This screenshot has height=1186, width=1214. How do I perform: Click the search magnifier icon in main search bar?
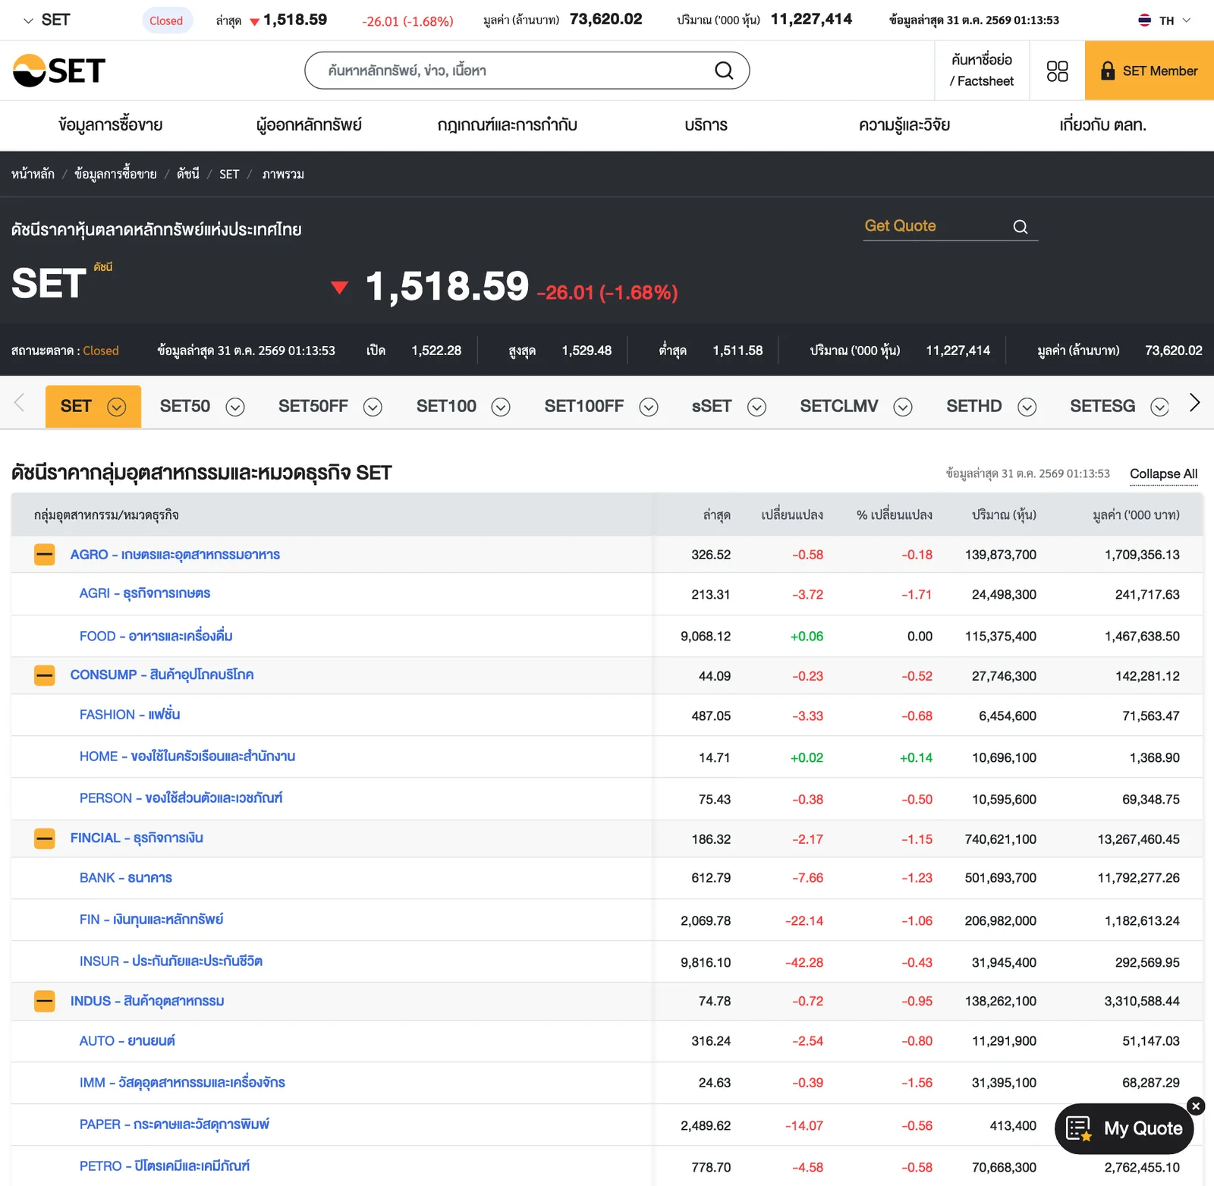pyautogui.click(x=724, y=71)
